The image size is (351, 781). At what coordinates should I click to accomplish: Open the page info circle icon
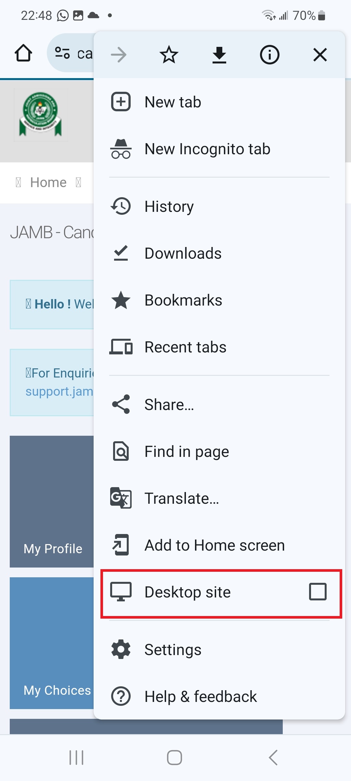coord(269,55)
